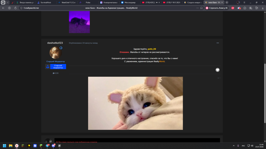Open downloads via the download arrow icon
This screenshot has width=266, height=149.
coord(263,8)
